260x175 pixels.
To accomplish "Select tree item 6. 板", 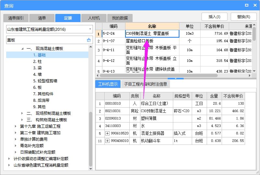I will tap(37, 87).
